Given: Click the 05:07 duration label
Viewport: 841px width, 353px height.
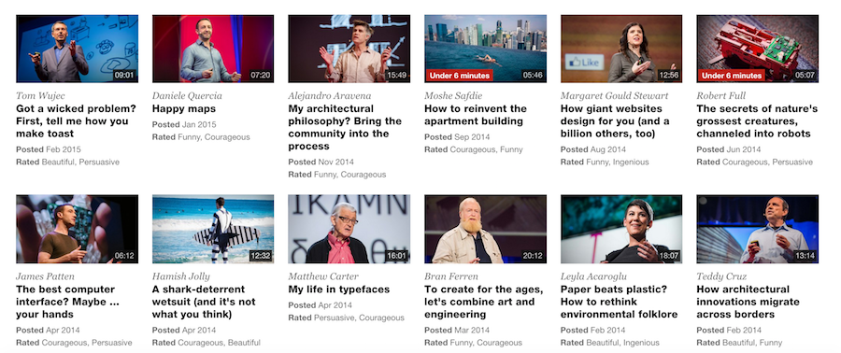Looking at the screenshot, I should [805, 75].
